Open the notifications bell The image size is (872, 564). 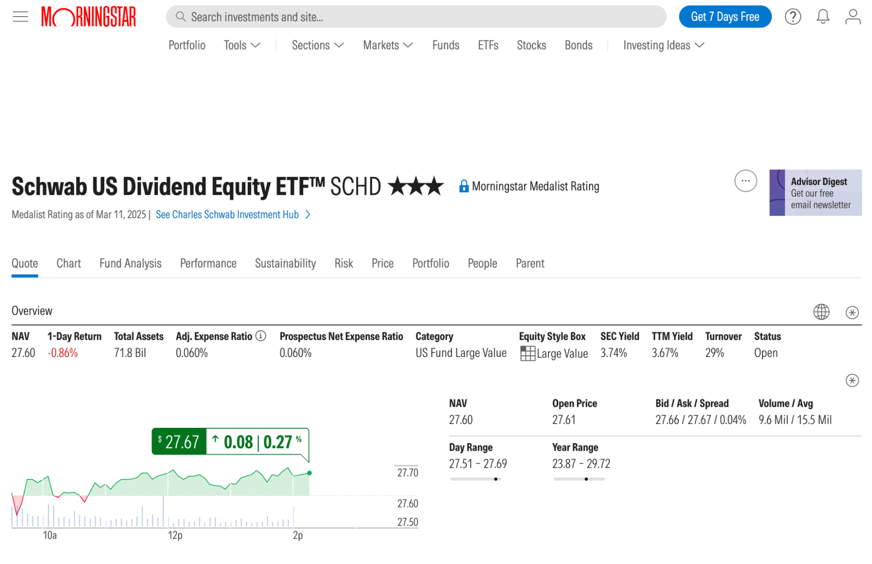822,17
